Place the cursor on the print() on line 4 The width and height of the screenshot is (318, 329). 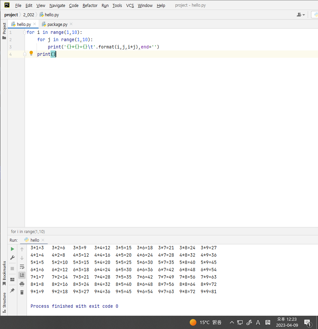[x=47, y=54]
